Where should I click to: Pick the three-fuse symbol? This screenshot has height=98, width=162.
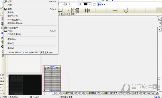click(x=87, y=10)
